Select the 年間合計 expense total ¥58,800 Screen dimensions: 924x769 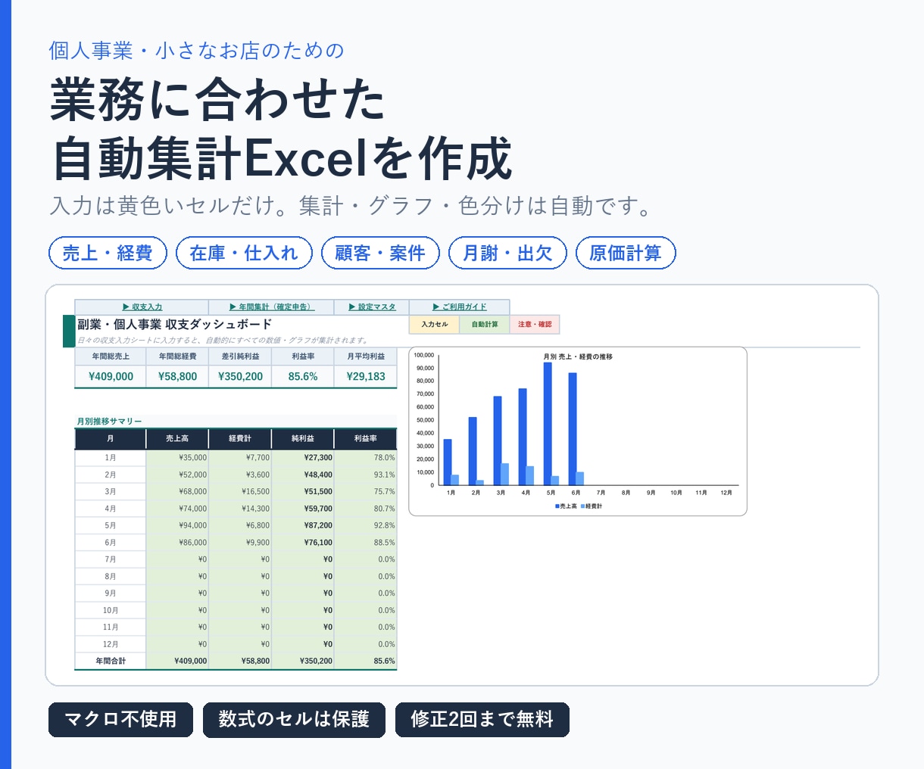(x=240, y=661)
